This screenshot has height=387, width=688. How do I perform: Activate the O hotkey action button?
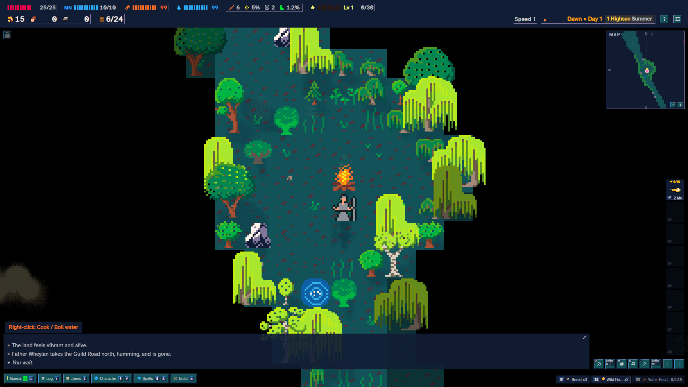(x=598, y=364)
